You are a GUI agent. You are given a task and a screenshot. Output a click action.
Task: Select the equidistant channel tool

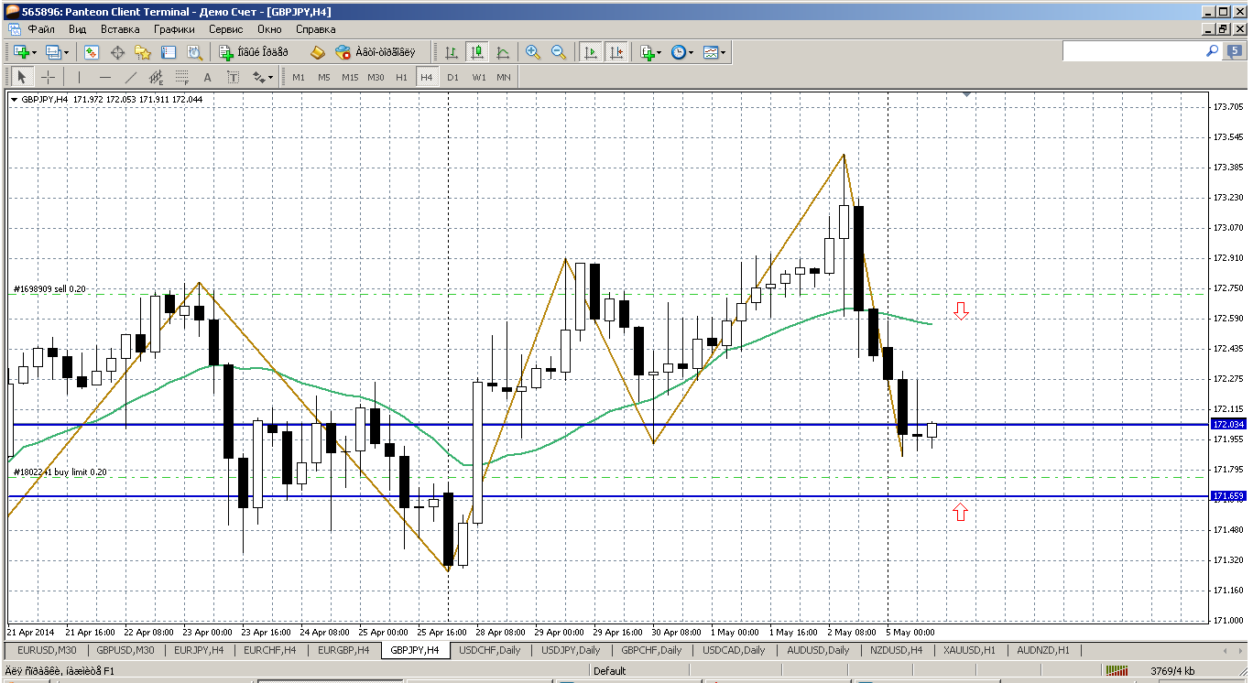[x=156, y=77]
